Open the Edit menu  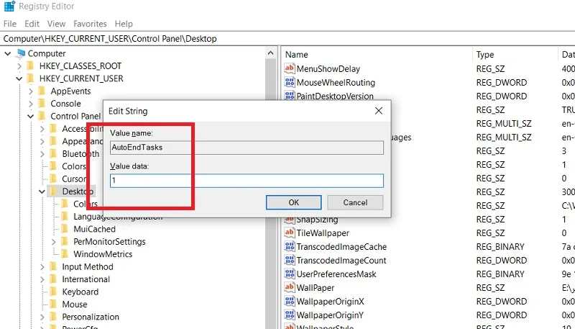32,24
